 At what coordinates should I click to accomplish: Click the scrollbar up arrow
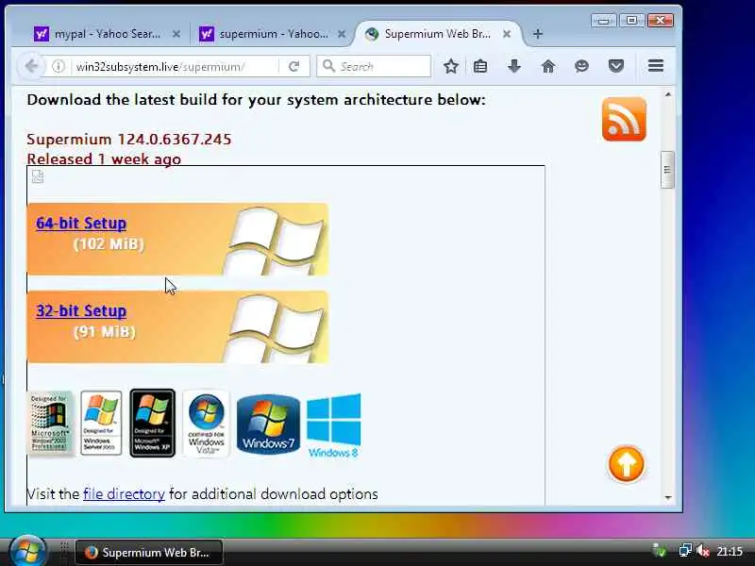click(x=668, y=95)
